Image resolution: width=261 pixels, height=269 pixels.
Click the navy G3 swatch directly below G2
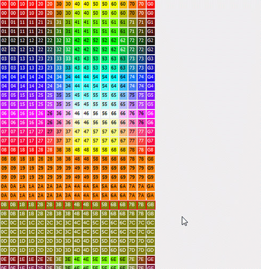click(x=150, y=59)
